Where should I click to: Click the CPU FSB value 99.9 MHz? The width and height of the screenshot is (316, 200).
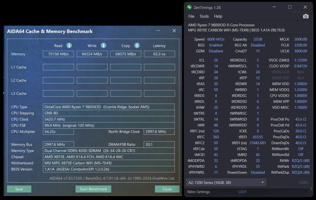pos(109,125)
